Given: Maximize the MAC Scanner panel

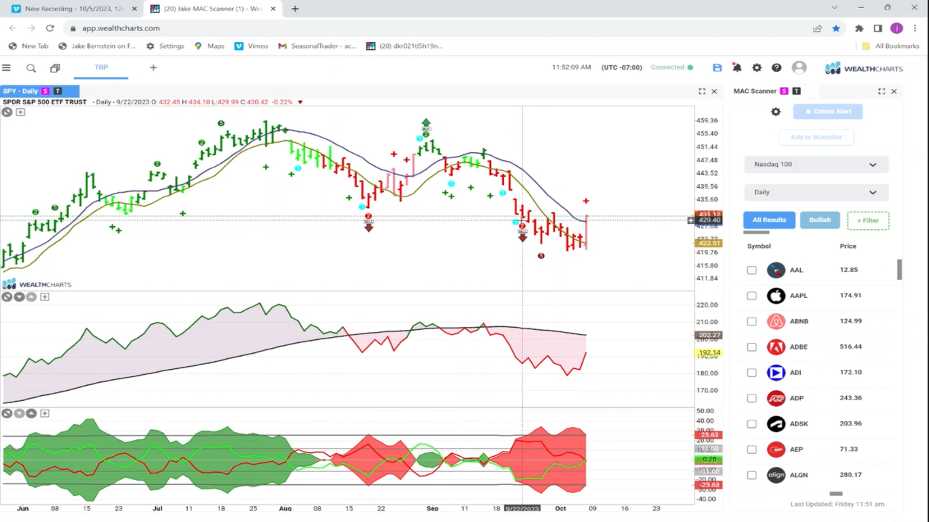Looking at the screenshot, I should pos(882,91).
